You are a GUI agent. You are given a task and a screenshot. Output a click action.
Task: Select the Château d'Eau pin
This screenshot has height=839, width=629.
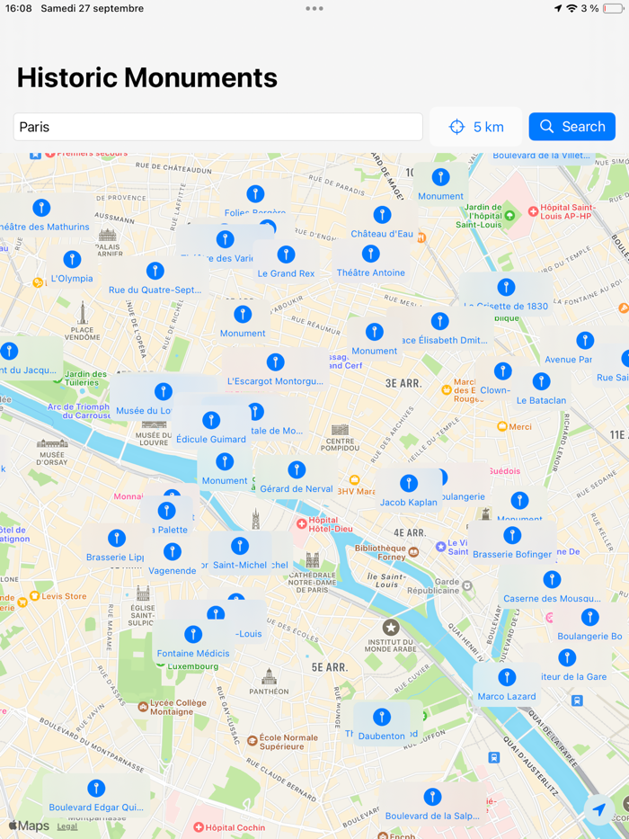point(382,223)
